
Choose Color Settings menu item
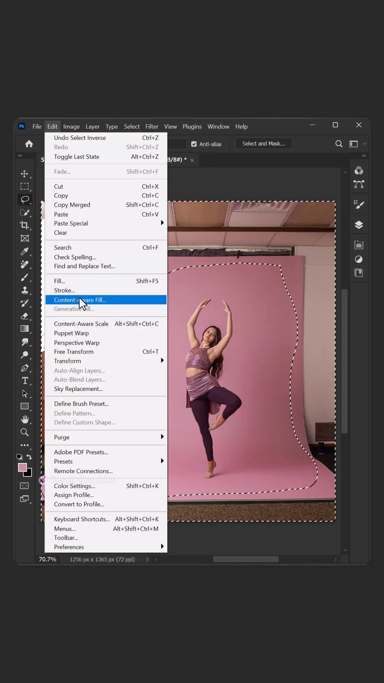(106, 486)
